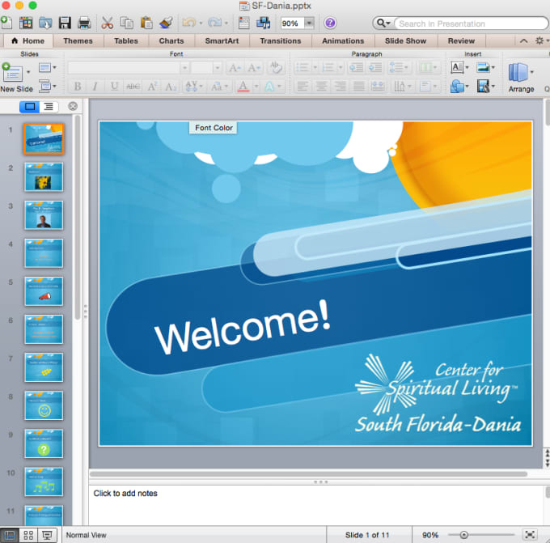550x543 pixels.
Task: Open the Animations tab
Action: coord(343,40)
